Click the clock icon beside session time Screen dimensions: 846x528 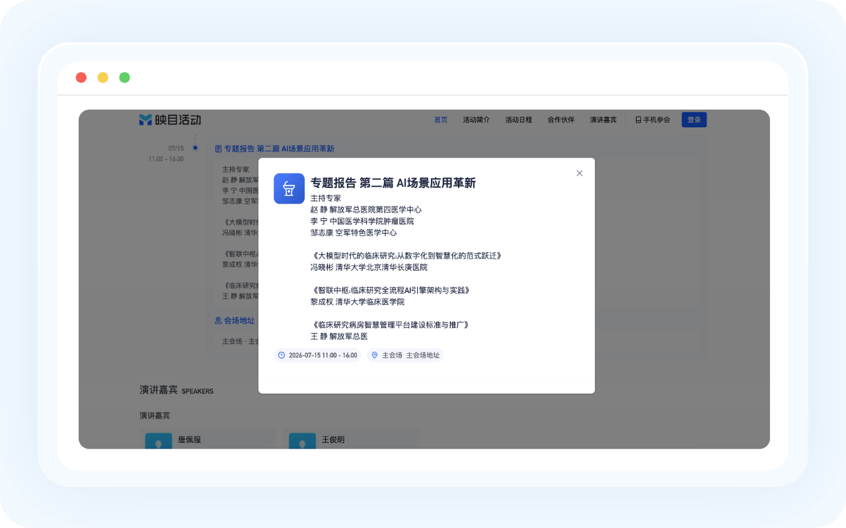point(282,355)
